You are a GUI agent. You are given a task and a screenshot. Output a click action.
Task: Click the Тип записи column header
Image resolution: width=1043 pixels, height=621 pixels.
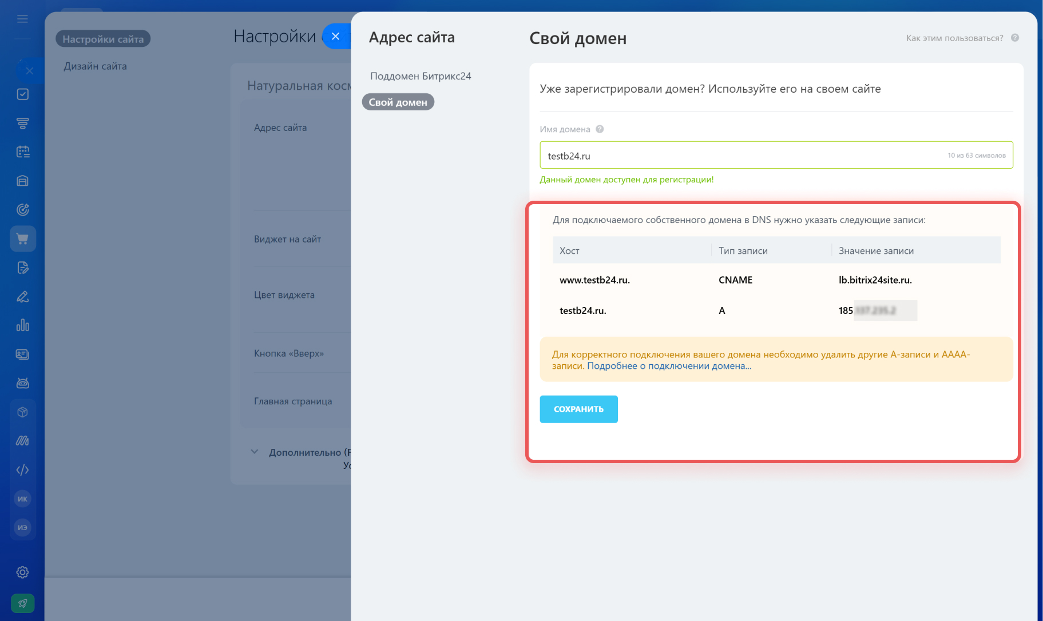[x=743, y=251]
